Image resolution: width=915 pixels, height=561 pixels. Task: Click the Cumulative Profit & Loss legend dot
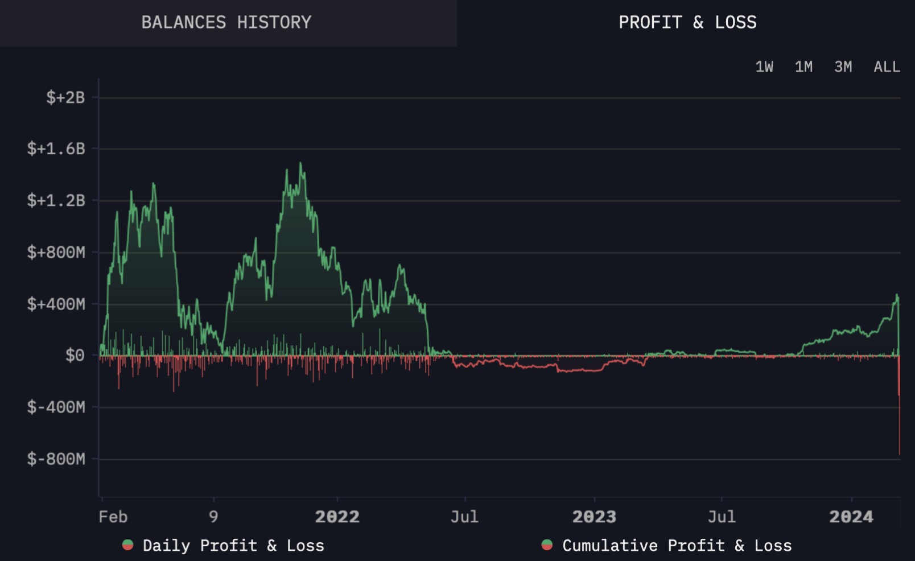pos(547,545)
